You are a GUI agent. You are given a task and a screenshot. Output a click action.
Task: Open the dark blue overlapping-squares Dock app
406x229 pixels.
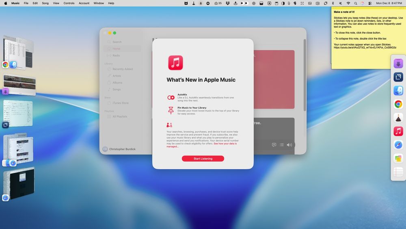(398, 77)
